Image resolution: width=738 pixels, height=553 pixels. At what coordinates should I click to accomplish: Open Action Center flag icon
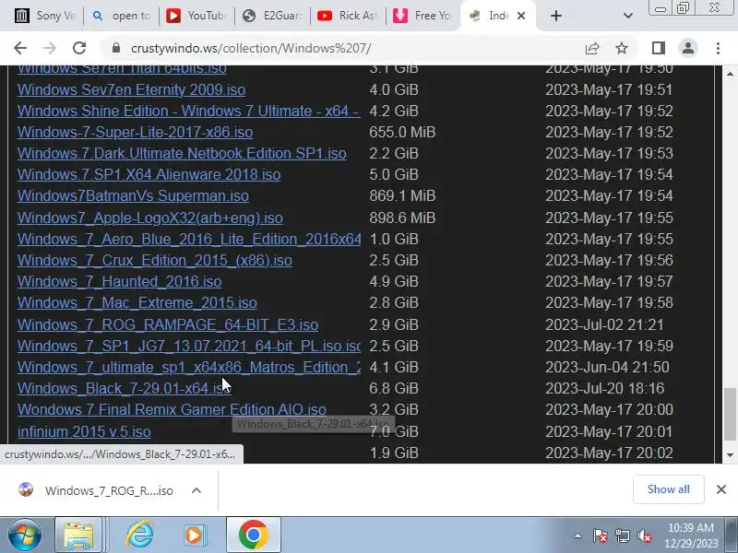600,535
